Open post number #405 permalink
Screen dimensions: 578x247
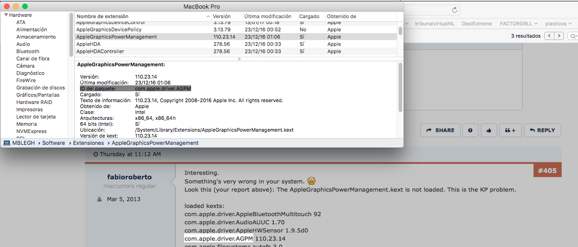point(547,171)
